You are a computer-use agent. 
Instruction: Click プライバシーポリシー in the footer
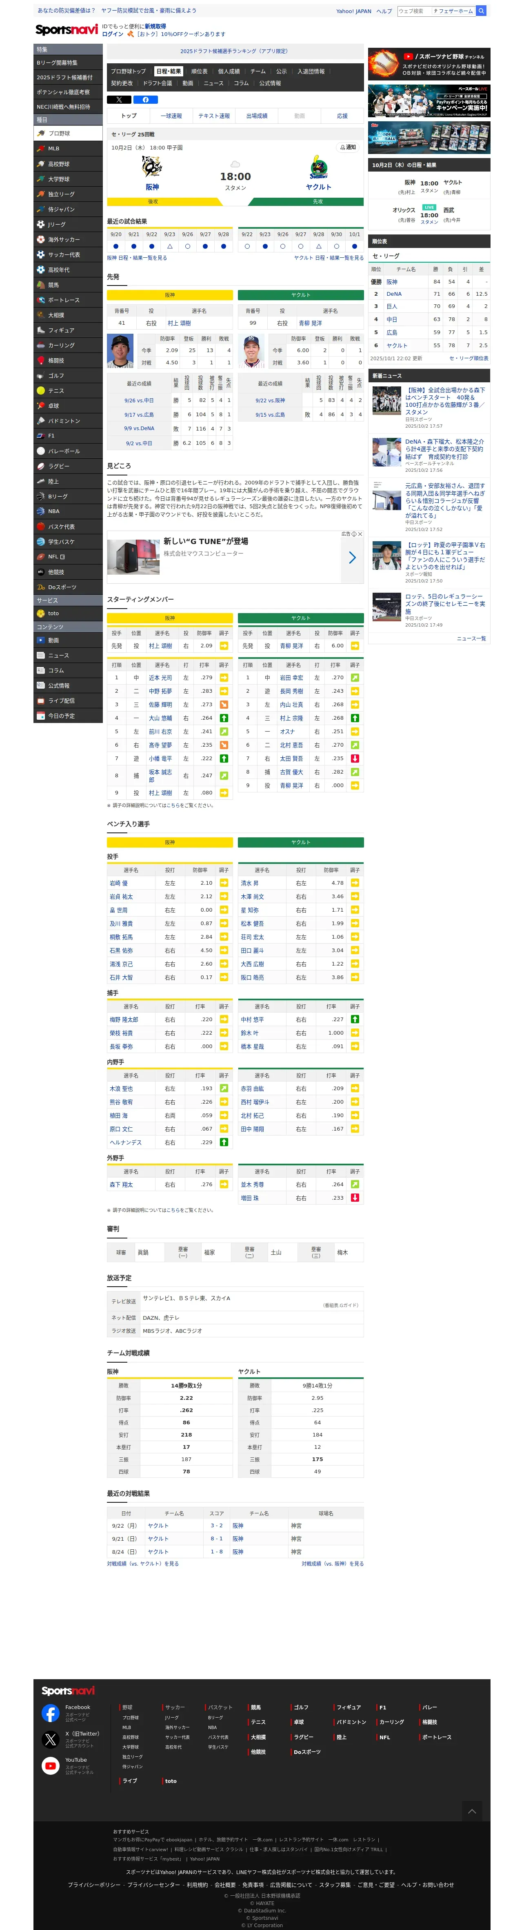(x=94, y=1884)
